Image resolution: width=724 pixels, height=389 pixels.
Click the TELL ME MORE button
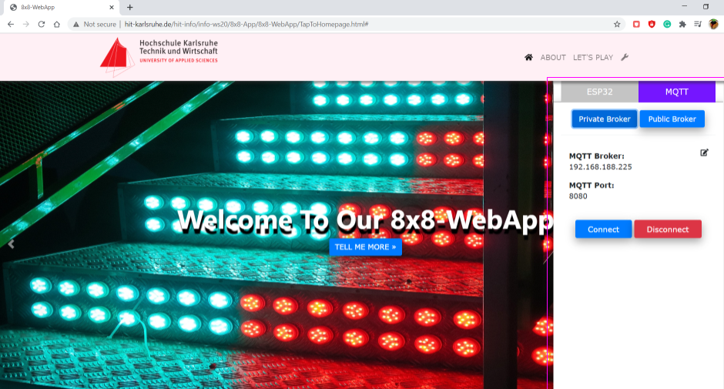pos(365,247)
